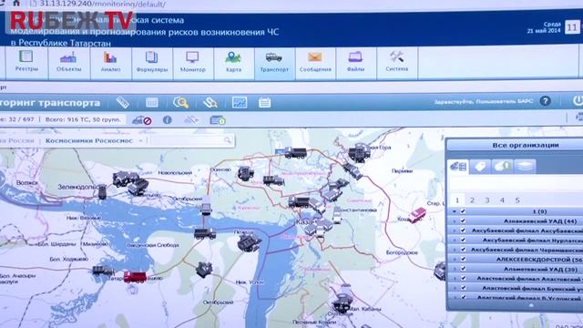Click the route search tool icon
583x328 pixels.
pos(210,103)
